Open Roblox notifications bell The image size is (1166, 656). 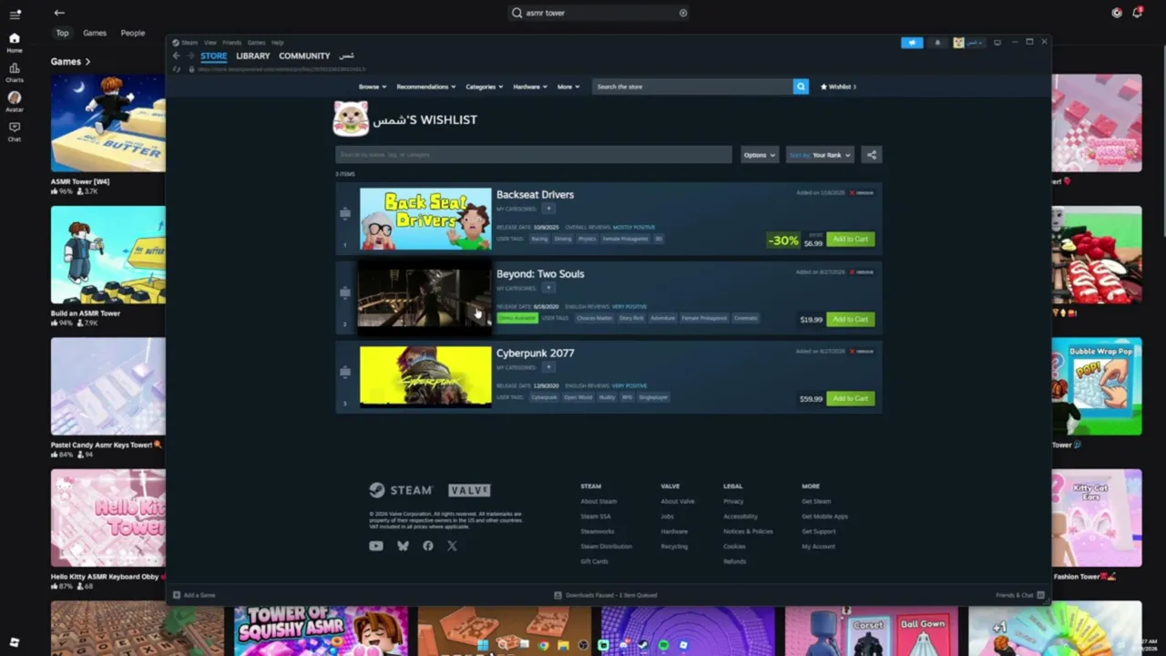click(1137, 13)
